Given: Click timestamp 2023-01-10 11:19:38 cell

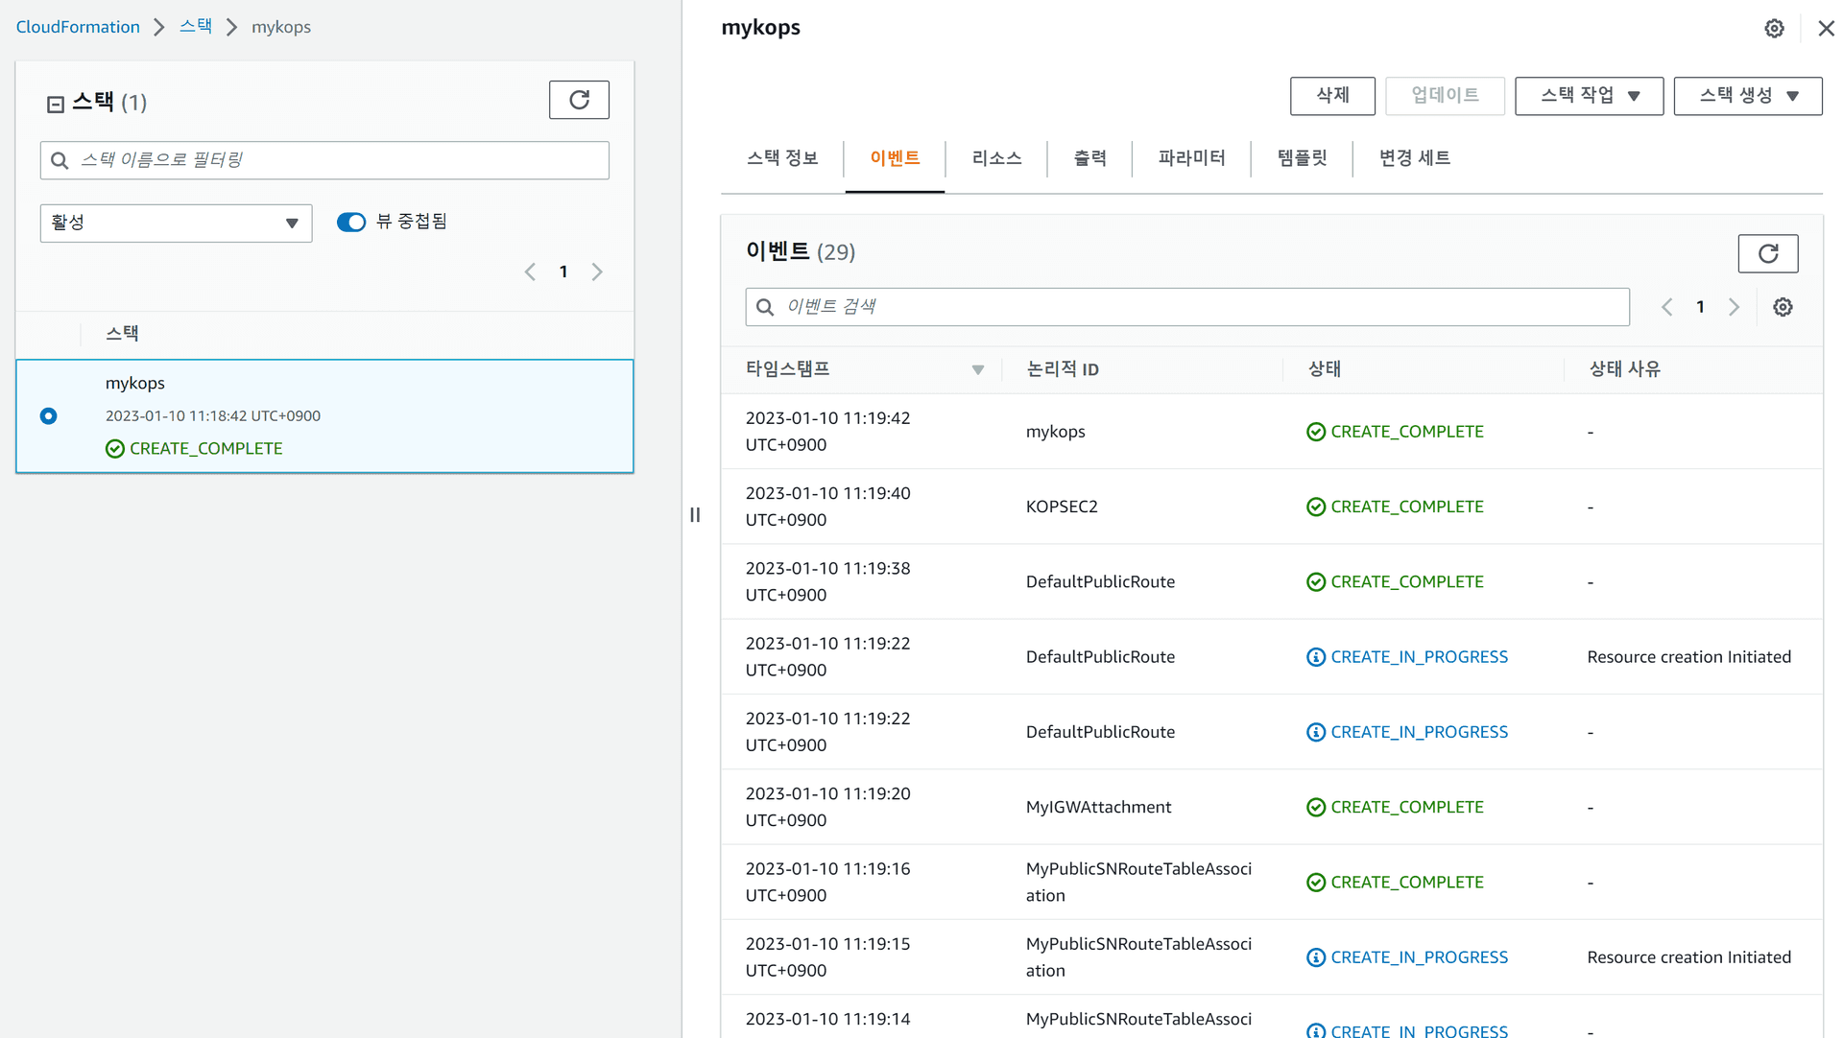Looking at the screenshot, I should click(827, 581).
